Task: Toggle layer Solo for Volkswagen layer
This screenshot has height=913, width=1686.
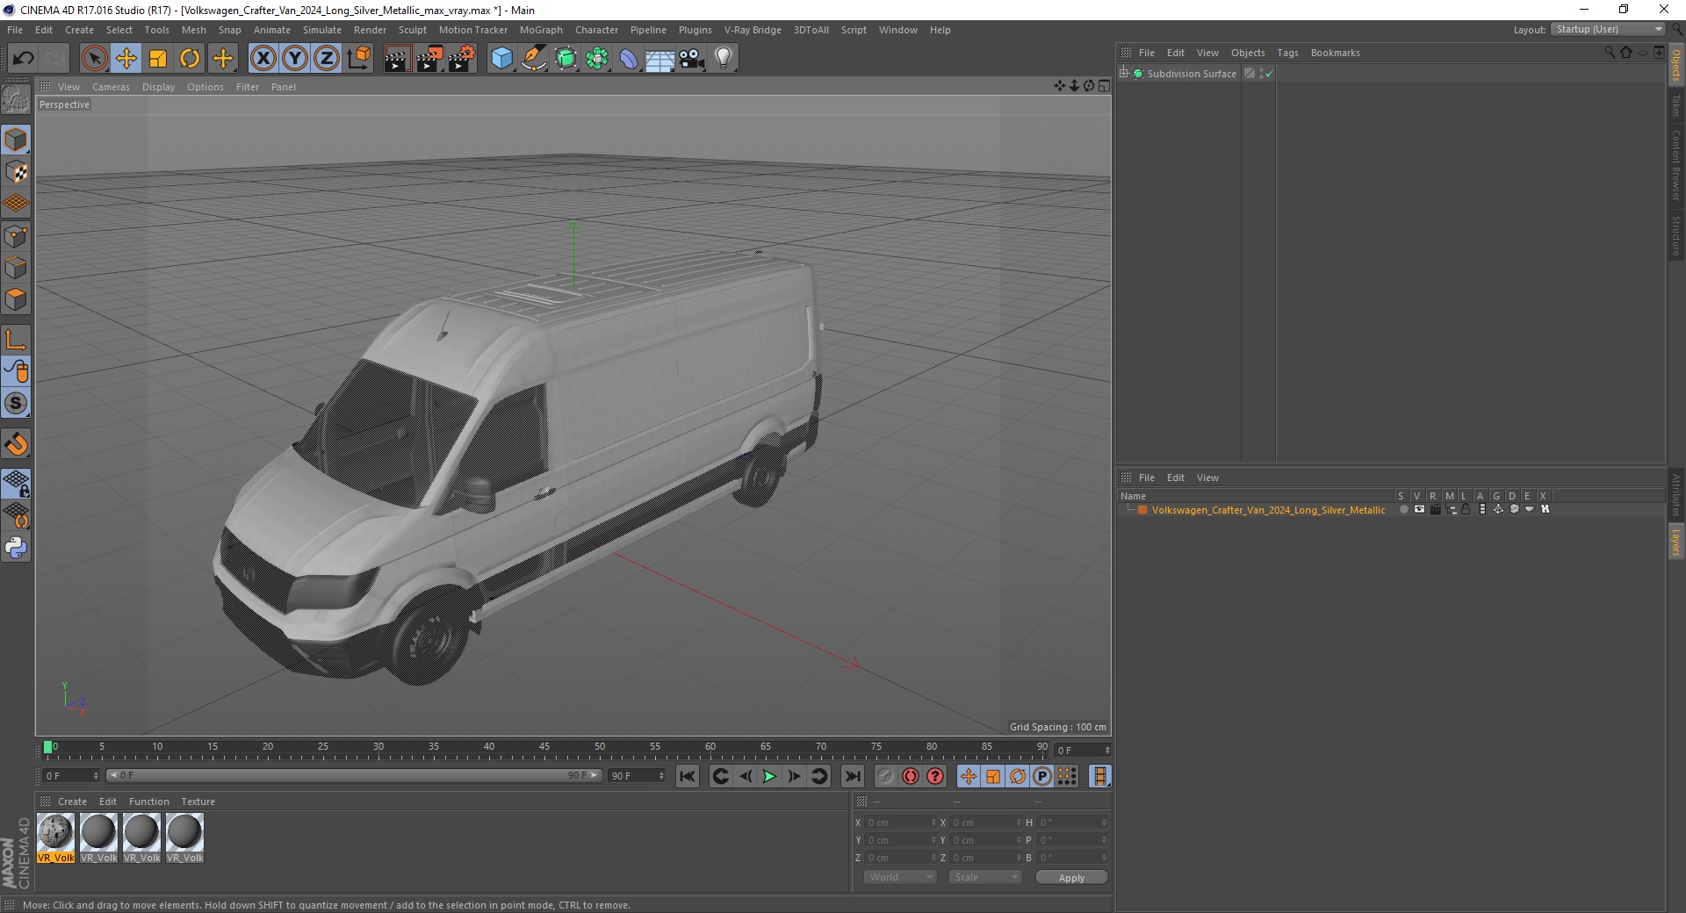Action: click(x=1403, y=509)
